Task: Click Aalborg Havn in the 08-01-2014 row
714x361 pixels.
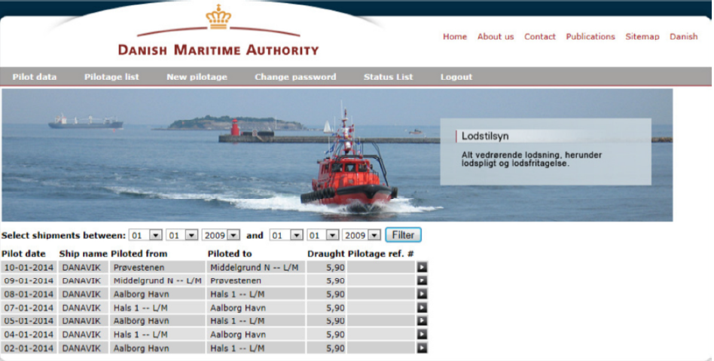Action: pyautogui.click(x=141, y=294)
